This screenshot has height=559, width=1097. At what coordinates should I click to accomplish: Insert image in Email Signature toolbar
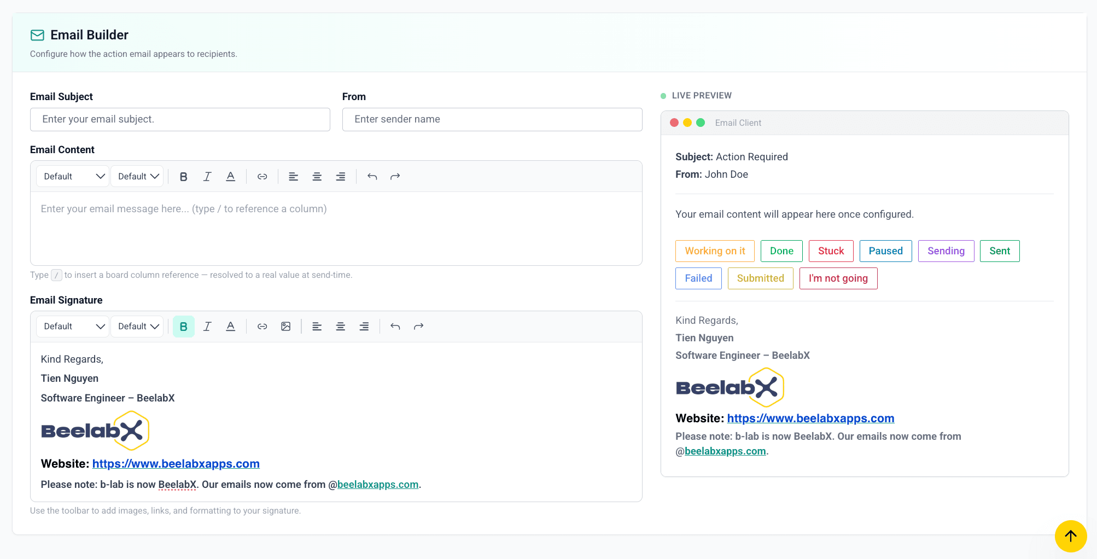(x=286, y=327)
